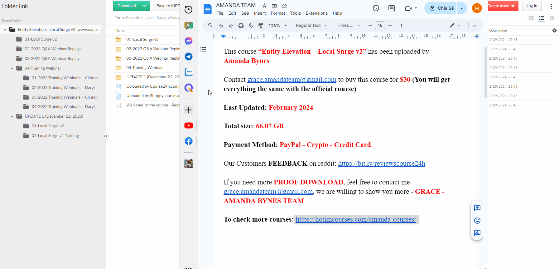
Task: Switch to grid view in folder page
Action: pos(552,18)
